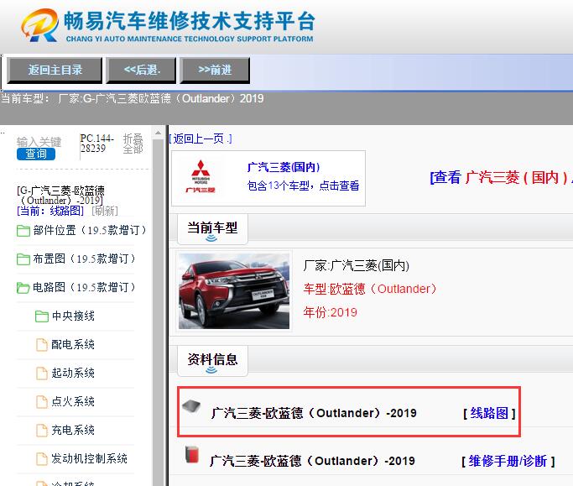The width and height of the screenshot is (573, 486).
Task: Open the 线路图 wiring diagram link
Action: pos(489,413)
